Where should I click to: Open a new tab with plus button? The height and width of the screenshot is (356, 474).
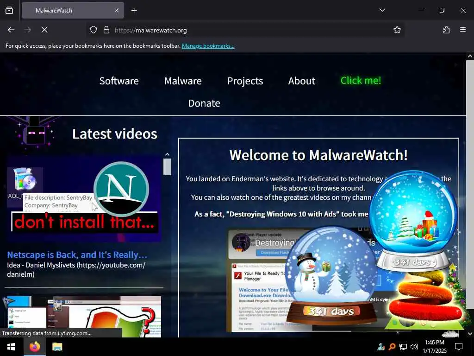pos(134,11)
